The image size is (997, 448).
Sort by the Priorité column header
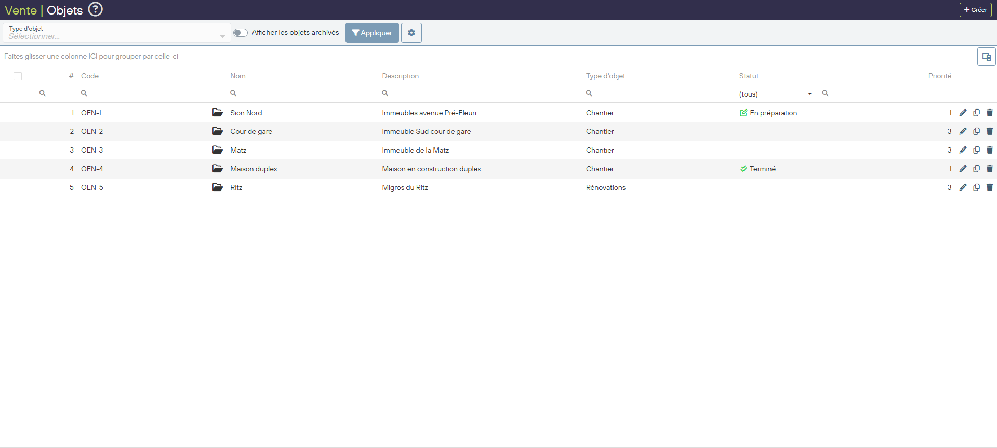tap(939, 76)
